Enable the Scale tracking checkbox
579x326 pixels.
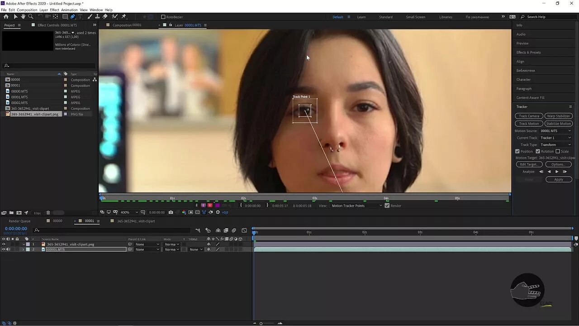(558, 151)
